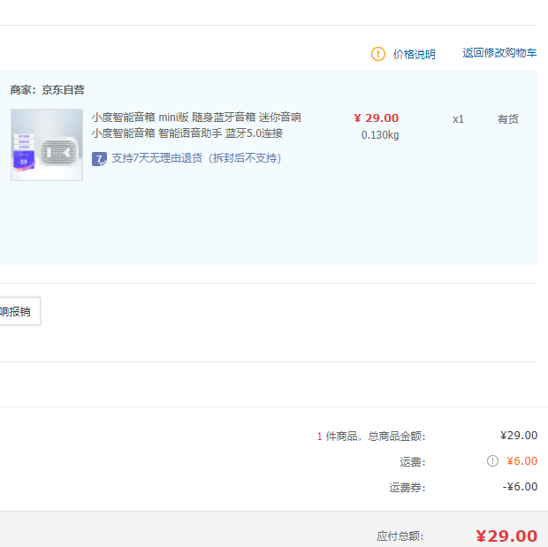548x547 pixels.
Task: Click the 商家：京东自营 merchant name
Action: pyautogui.click(x=48, y=90)
